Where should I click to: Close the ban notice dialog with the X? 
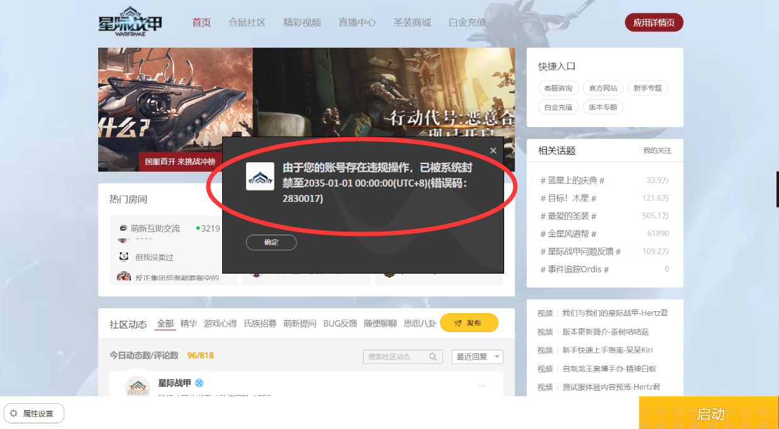coord(493,150)
